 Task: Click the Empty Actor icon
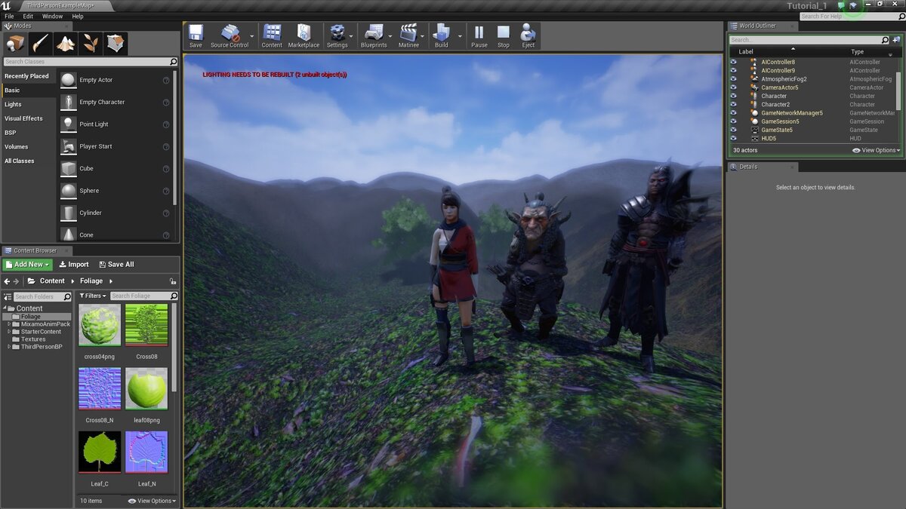coord(69,80)
